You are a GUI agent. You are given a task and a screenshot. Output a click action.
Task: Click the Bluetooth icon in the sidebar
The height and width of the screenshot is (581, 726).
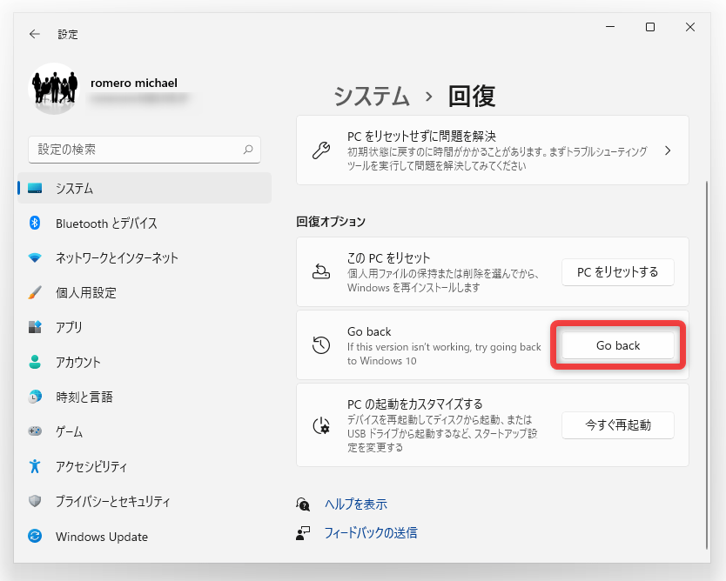click(x=35, y=223)
